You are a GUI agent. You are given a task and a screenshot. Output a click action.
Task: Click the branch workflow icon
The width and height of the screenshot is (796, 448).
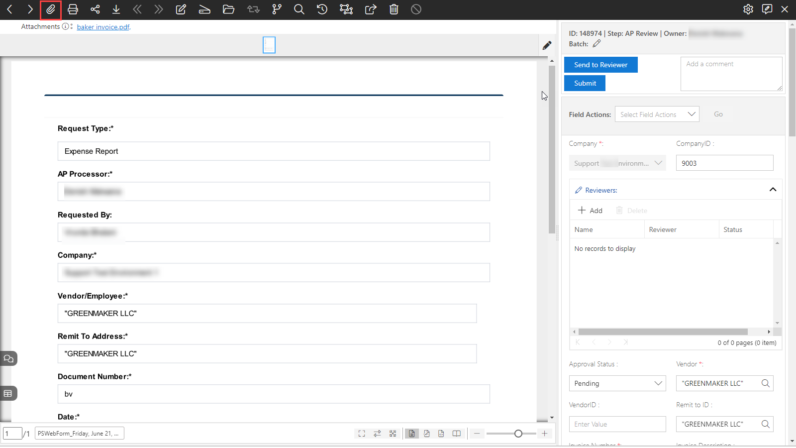tap(277, 9)
